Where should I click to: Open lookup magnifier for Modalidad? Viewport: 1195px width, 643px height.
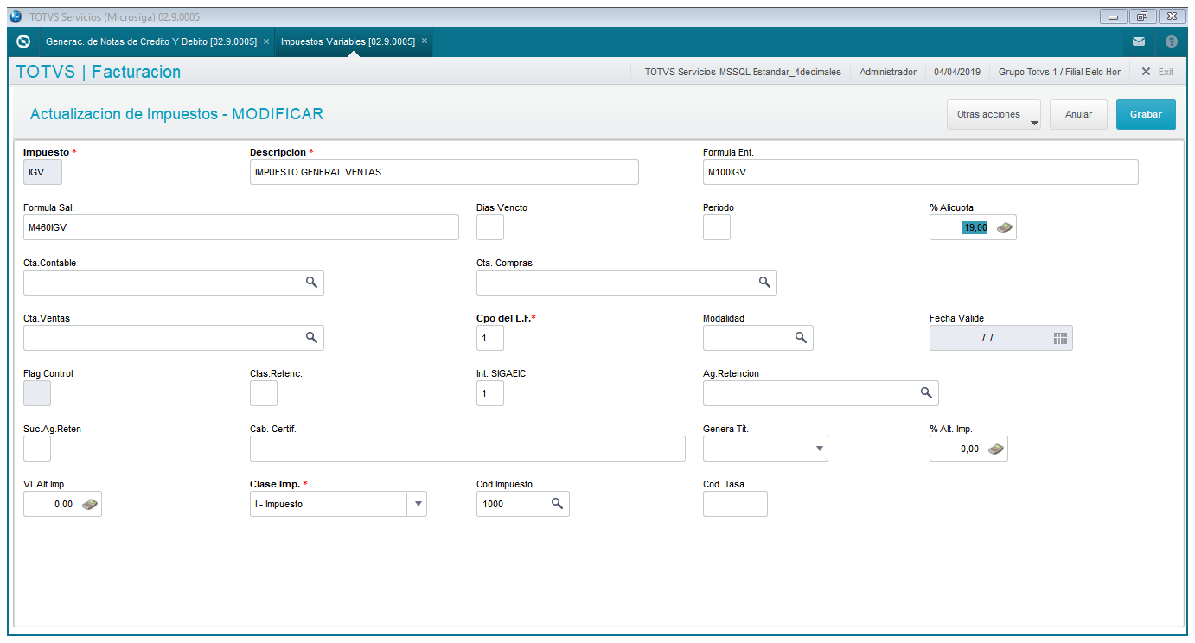click(801, 338)
